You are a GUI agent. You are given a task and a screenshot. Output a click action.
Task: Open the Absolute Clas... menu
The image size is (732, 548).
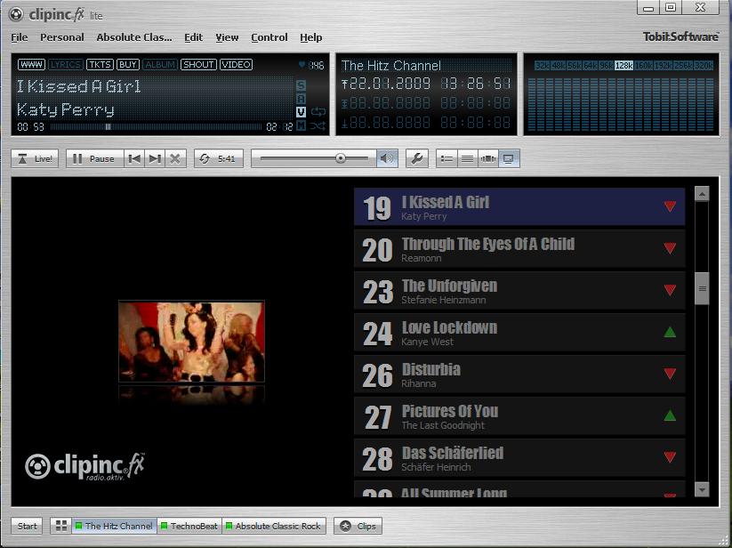pos(134,37)
